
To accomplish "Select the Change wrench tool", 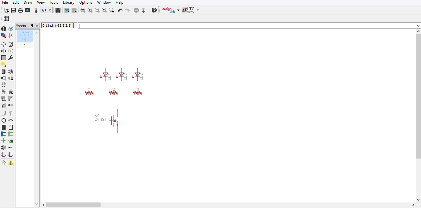I will [11, 58].
